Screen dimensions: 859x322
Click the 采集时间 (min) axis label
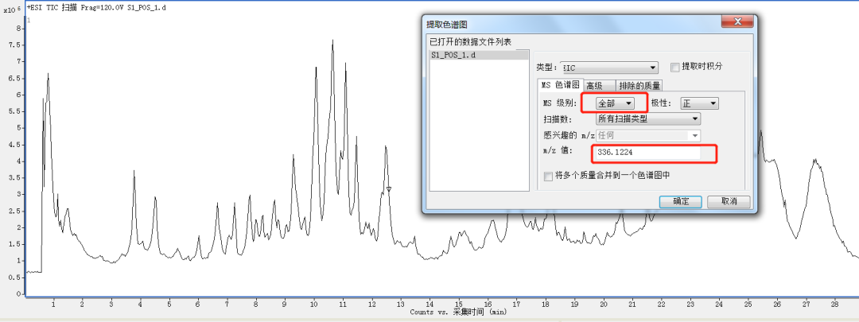478,312
